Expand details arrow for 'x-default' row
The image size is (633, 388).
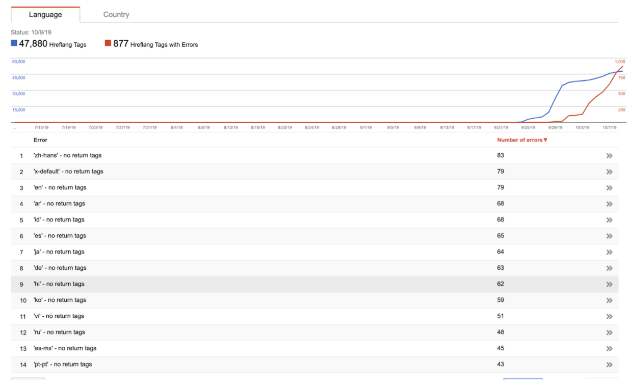[609, 172]
